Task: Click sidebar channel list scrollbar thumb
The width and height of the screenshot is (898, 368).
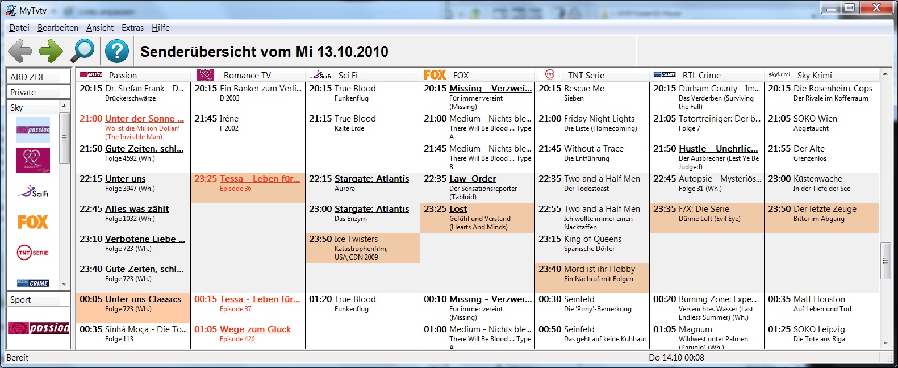Action: [64, 138]
